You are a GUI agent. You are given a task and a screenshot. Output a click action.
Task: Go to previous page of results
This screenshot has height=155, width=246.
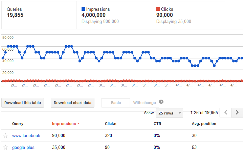coord(226,112)
